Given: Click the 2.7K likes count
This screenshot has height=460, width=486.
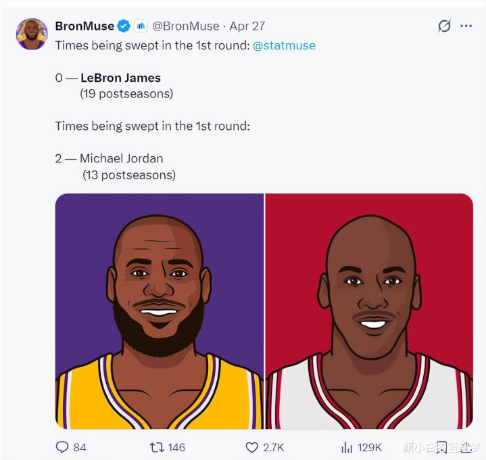Looking at the screenshot, I should pos(273,447).
